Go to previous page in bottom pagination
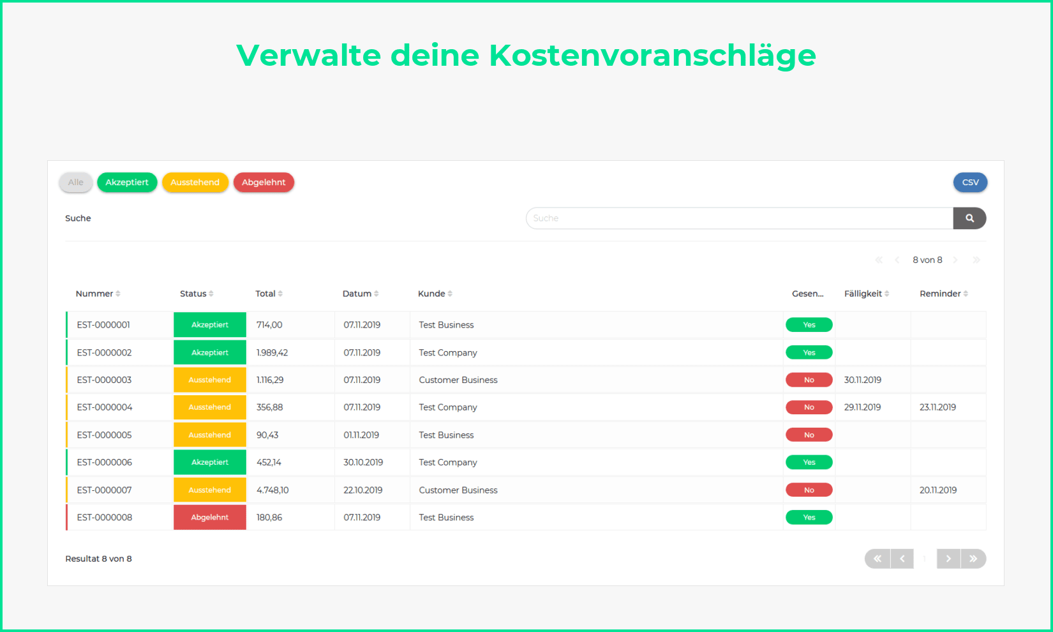The width and height of the screenshot is (1053, 632). (x=902, y=559)
